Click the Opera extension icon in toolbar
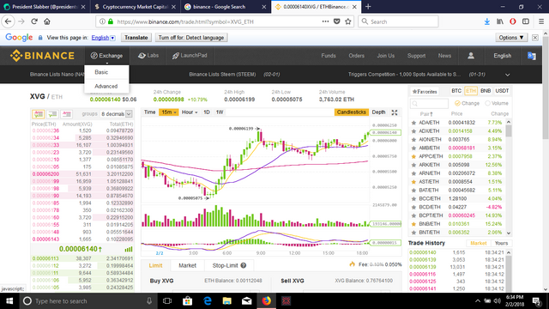 point(513,21)
